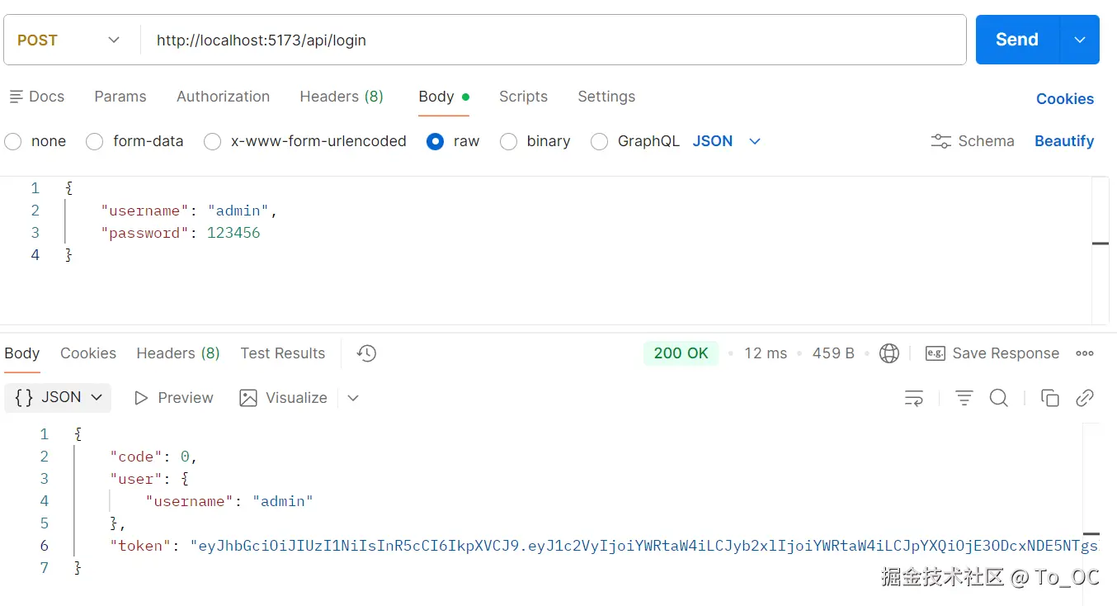Screen dimensions: 1117x606
Task: Select raw body type
Action: [x=453, y=141]
